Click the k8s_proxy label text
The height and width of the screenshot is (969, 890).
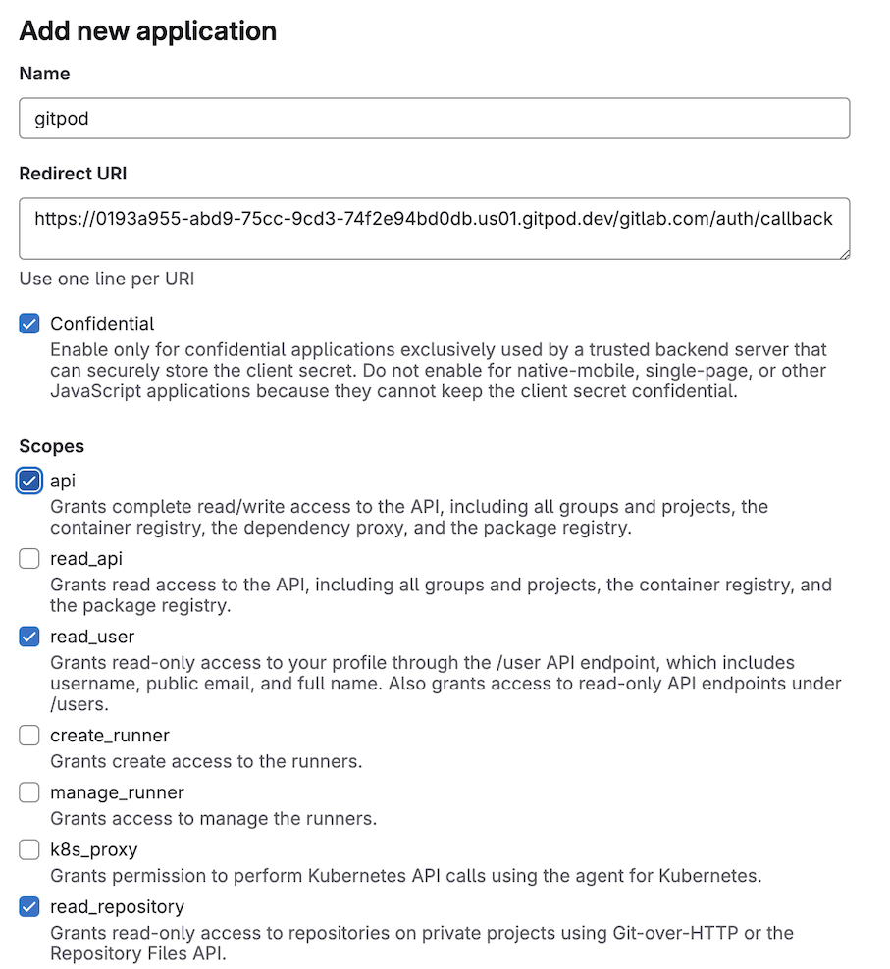click(93, 849)
